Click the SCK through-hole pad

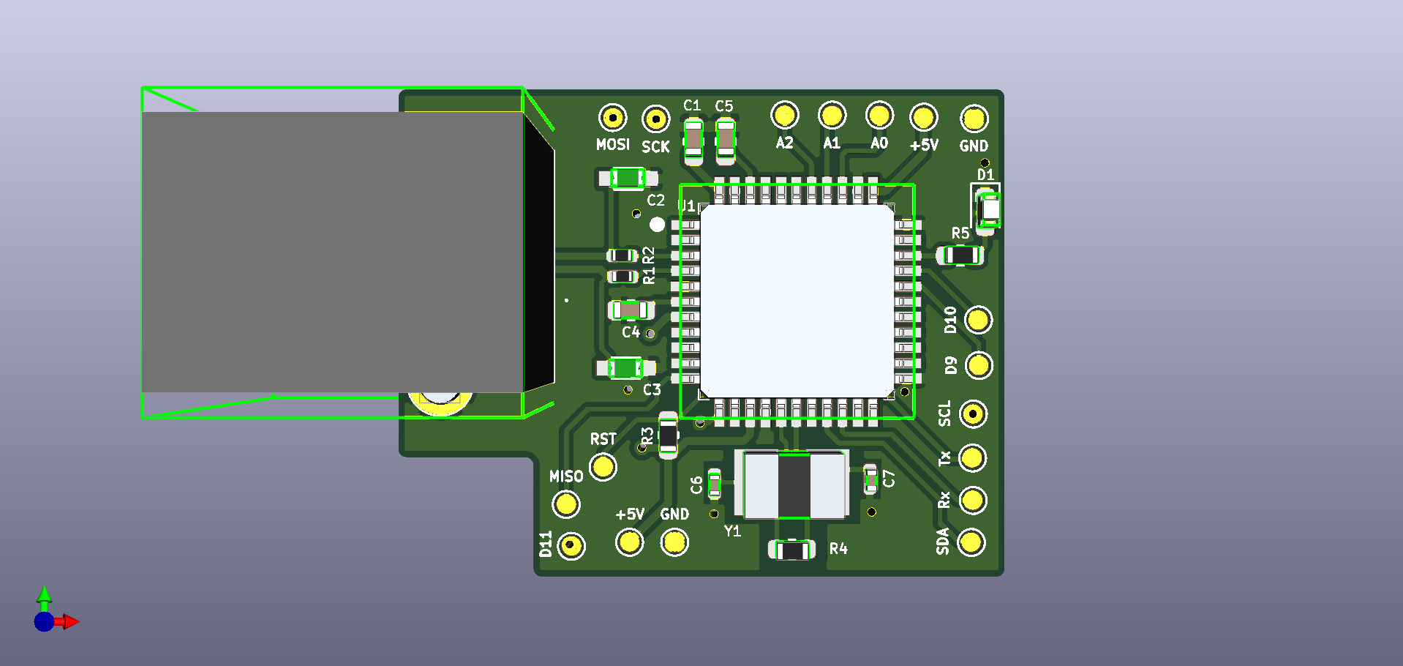656,116
